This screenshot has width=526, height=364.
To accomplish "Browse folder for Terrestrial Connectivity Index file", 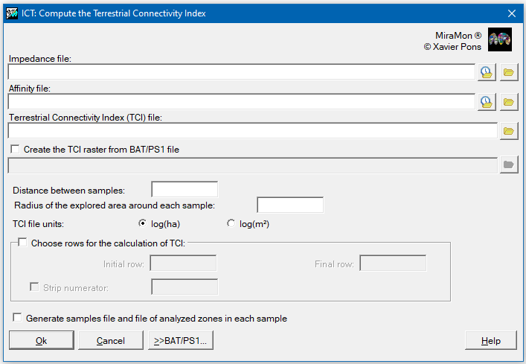I will [509, 131].
